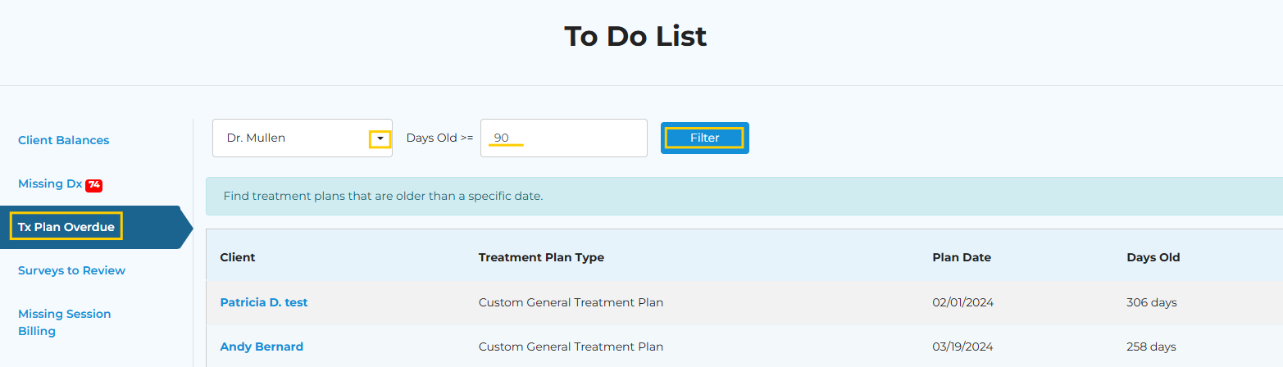The height and width of the screenshot is (367, 1283).
Task: Click the red 74 count badge
Action: pyautogui.click(x=93, y=184)
